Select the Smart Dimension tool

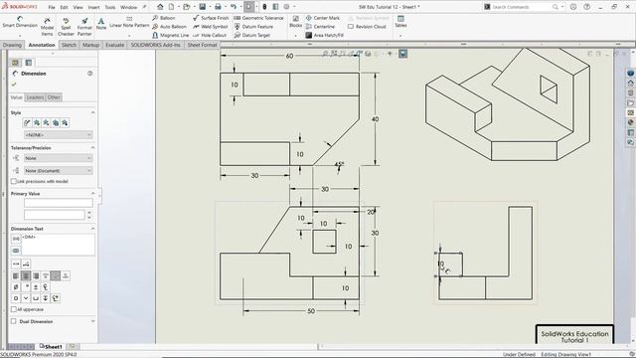20,22
